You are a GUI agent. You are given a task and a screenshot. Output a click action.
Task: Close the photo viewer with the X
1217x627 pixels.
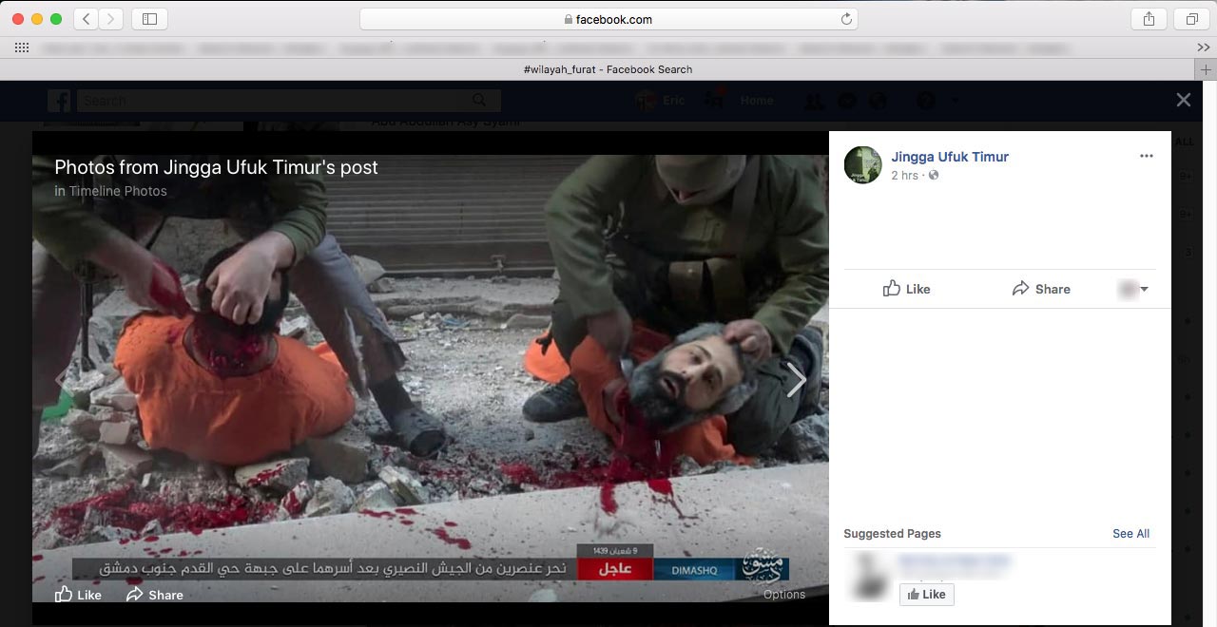[1183, 100]
